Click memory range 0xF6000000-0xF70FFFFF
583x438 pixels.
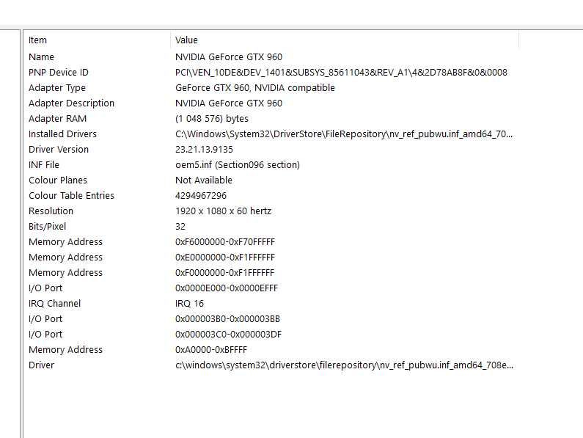pos(225,242)
